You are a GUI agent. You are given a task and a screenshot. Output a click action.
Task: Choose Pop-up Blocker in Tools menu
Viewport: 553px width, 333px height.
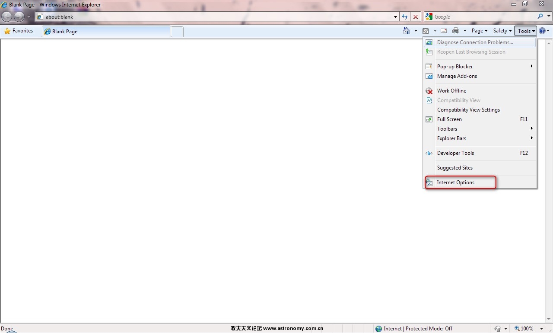(x=480, y=67)
